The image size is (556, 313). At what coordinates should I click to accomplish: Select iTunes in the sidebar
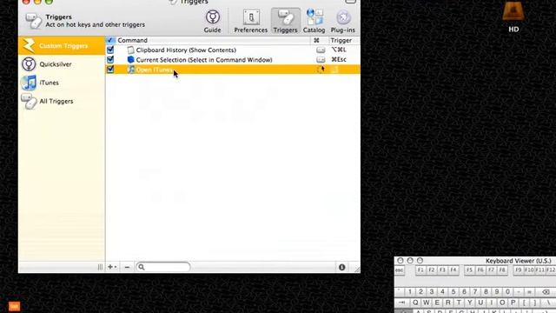click(x=62, y=83)
